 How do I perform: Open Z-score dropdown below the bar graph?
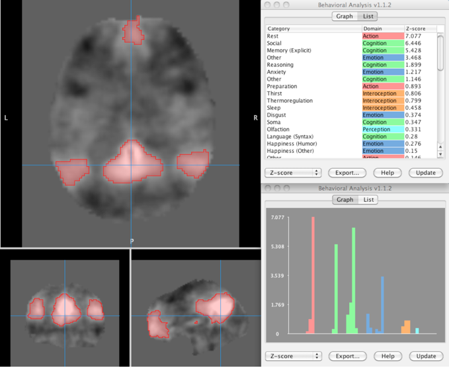tap(292, 356)
